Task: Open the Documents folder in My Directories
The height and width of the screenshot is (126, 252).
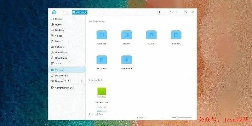Action: 101,62
